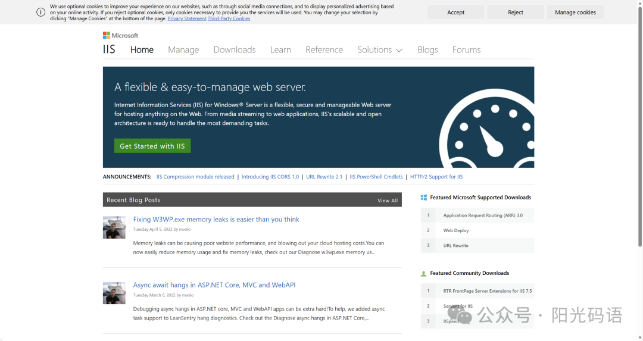Expand the Solutions dropdown menu
Viewport: 643px width, 341px height.
click(x=380, y=50)
